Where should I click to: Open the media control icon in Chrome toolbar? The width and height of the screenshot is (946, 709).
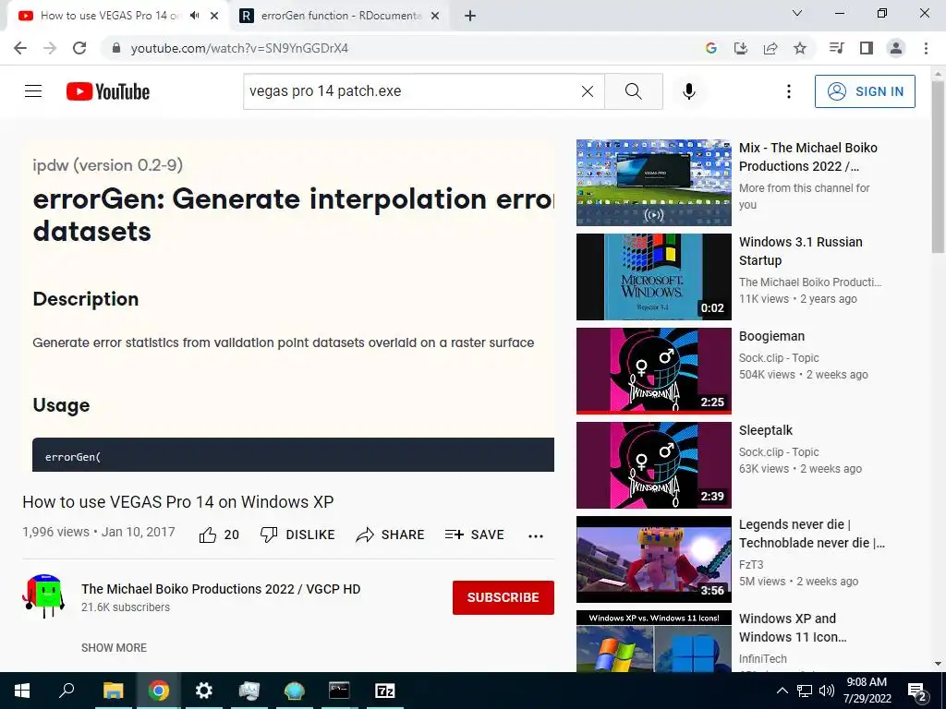[x=836, y=48]
